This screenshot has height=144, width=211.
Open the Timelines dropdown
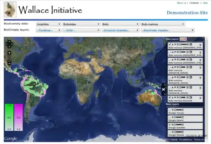pyautogui.click(x=49, y=30)
